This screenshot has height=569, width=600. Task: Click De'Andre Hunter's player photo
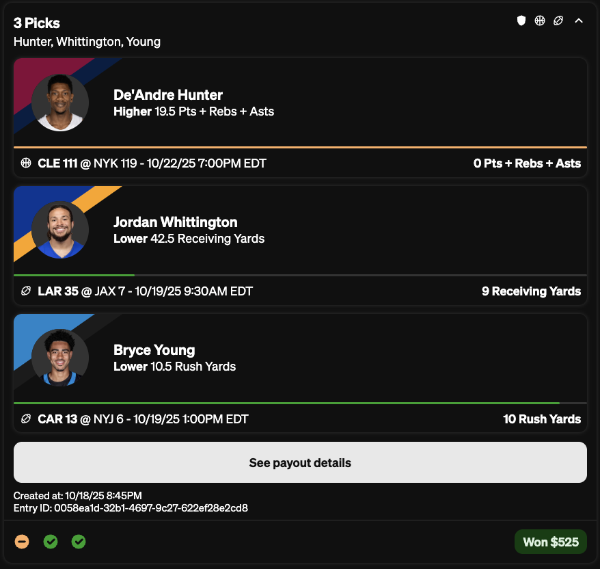click(x=60, y=103)
